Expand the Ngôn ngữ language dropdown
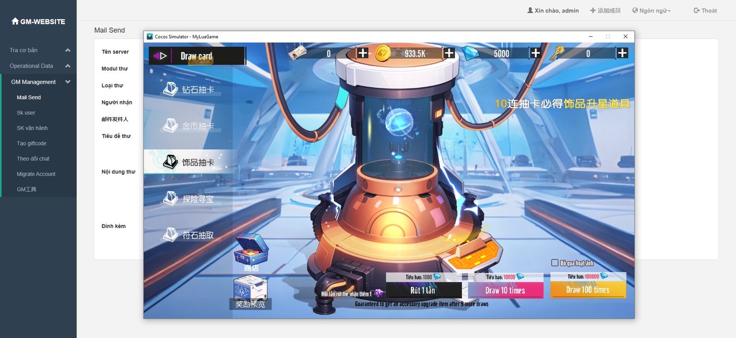Viewport: 736px width, 338px height. (652, 11)
